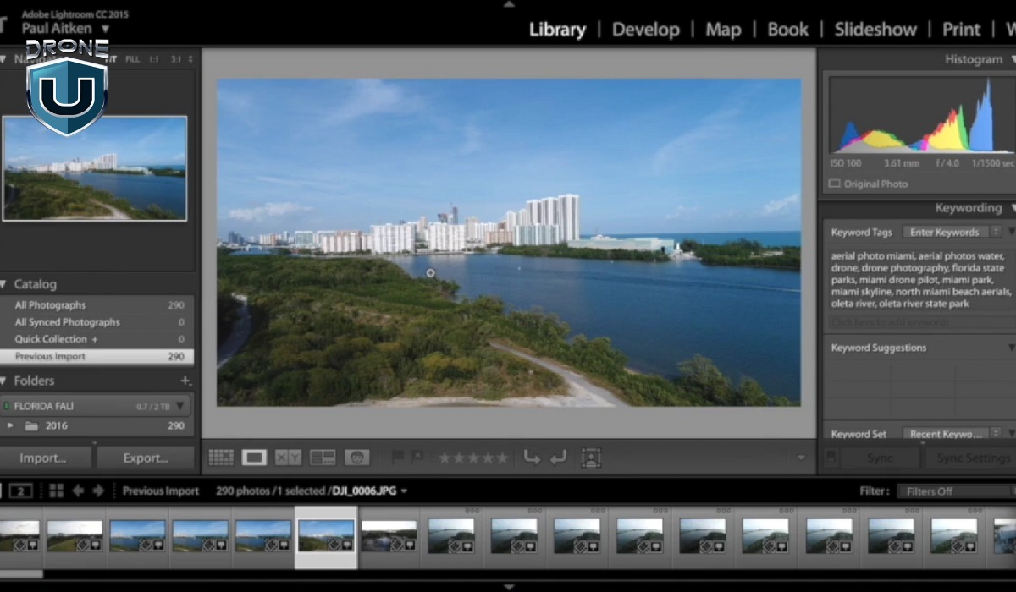Switch to Survey view icon
Screen dimensions: 1016x592
pyautogui.click(x=323, y=458)
